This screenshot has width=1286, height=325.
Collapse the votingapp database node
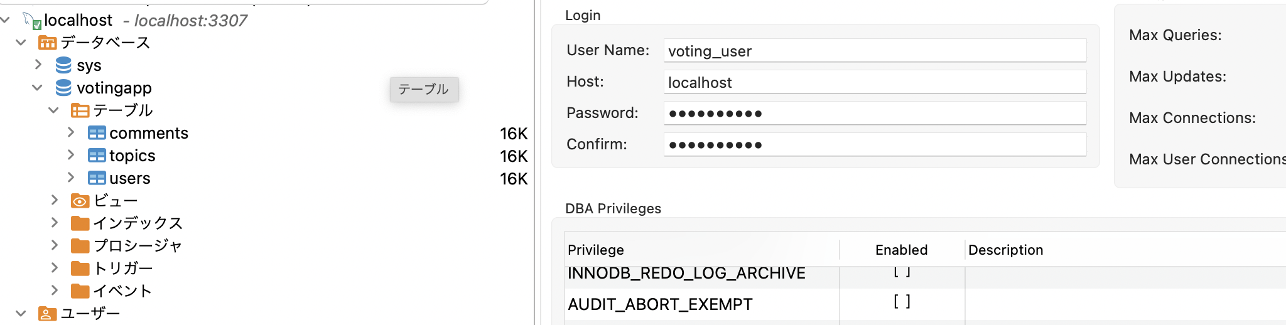[38, 88]
